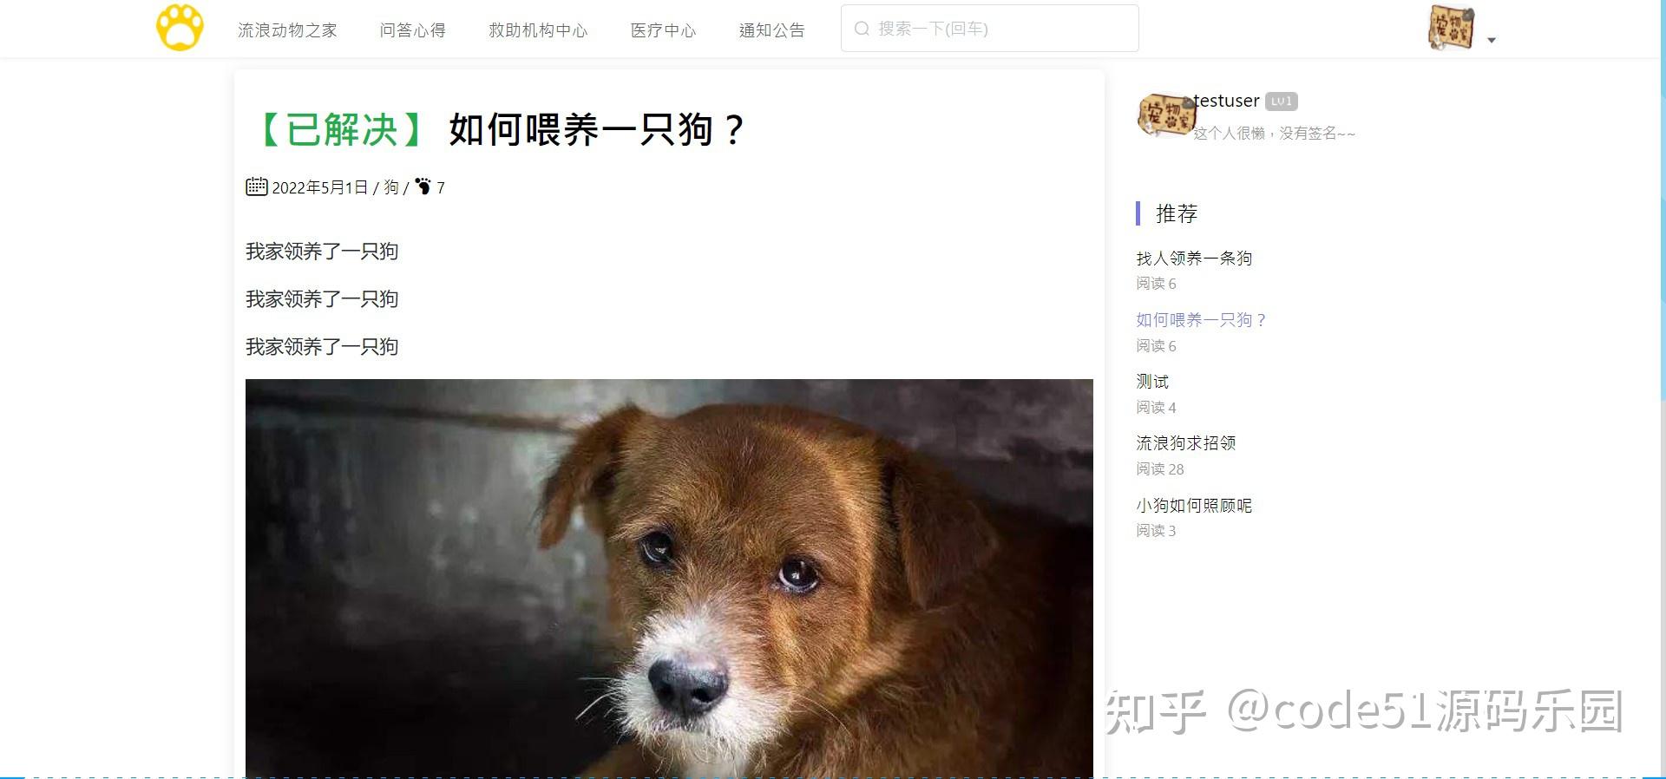Open recommended post 如何喂养一只狗？
This screenshot has width=1666, height=779.
(x=1202, y=320)
